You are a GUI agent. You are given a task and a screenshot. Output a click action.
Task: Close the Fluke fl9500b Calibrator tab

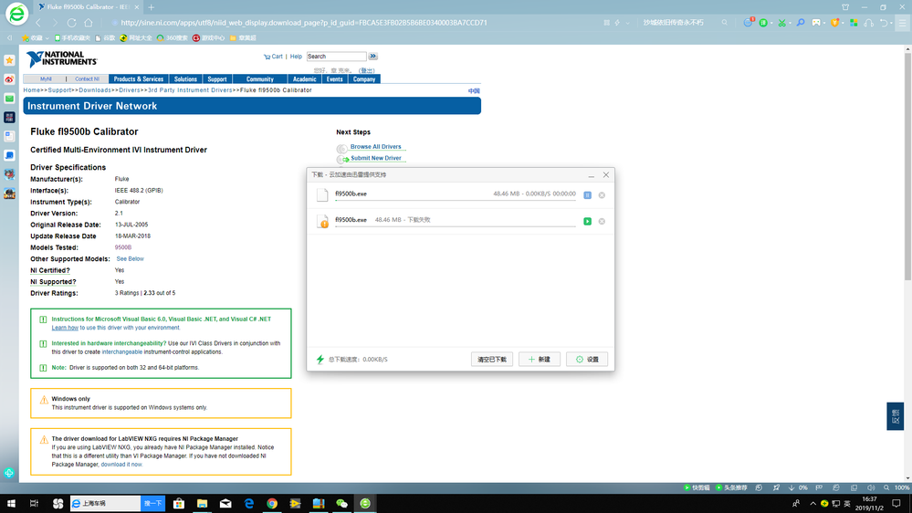coord(137,7)
